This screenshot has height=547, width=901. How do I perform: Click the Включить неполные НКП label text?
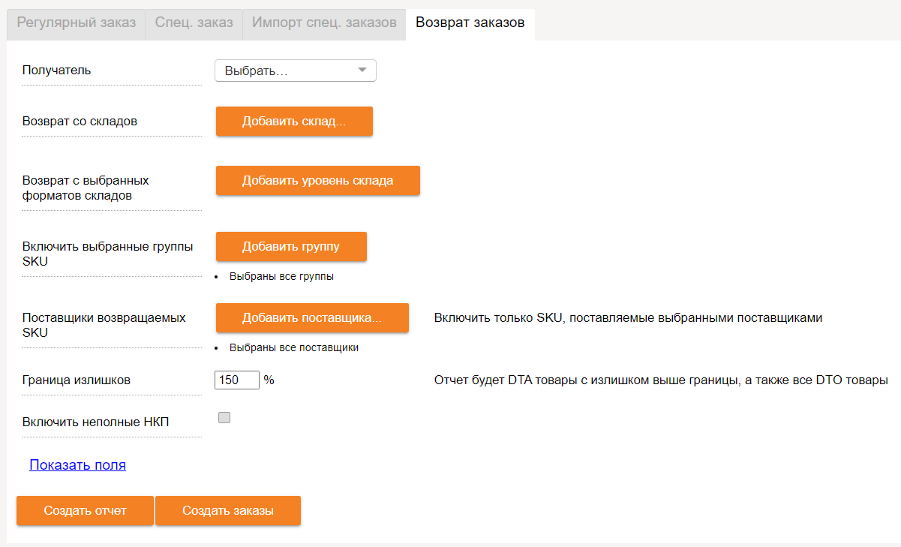(96, 422)
